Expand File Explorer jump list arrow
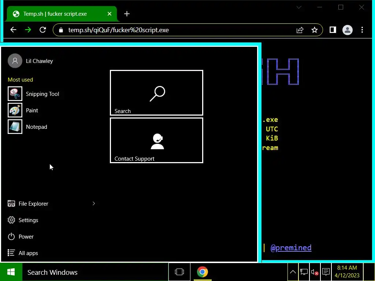 point(94,203)
